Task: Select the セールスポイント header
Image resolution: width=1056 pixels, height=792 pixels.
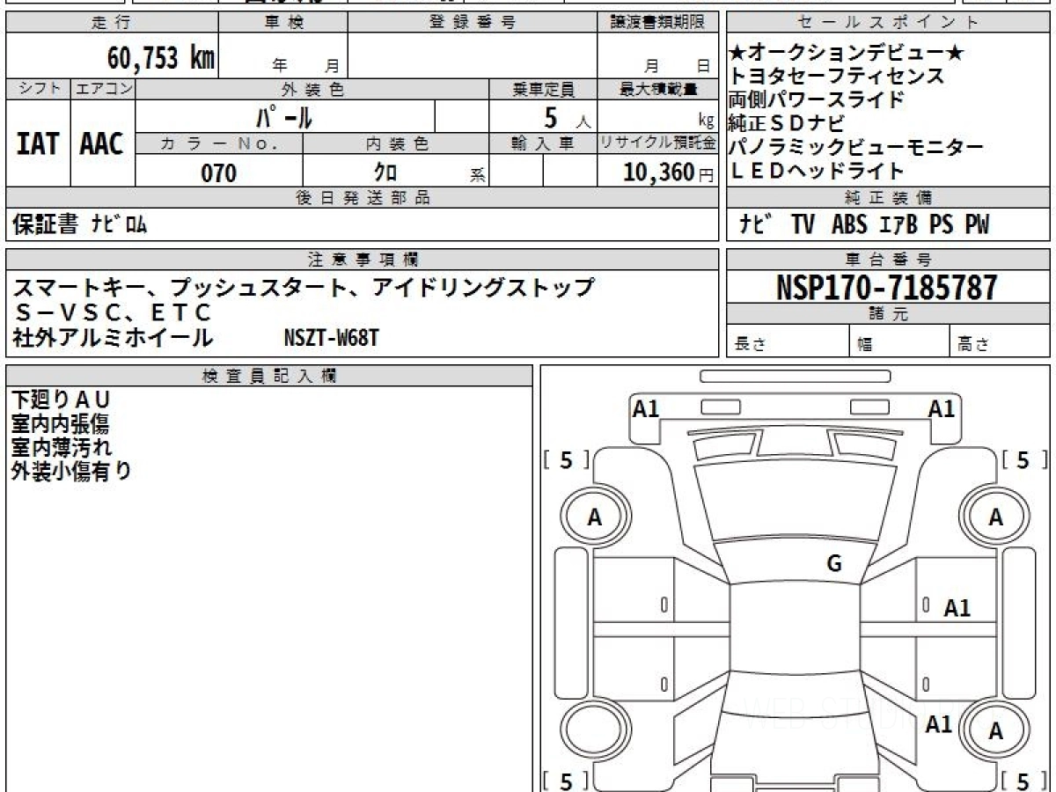Action: (x=888, y=23)
